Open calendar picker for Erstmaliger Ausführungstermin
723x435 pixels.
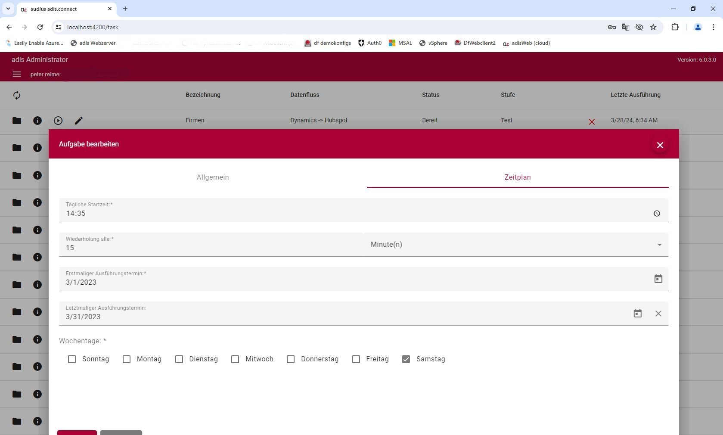pyautogui.click(x=658, y=279)
